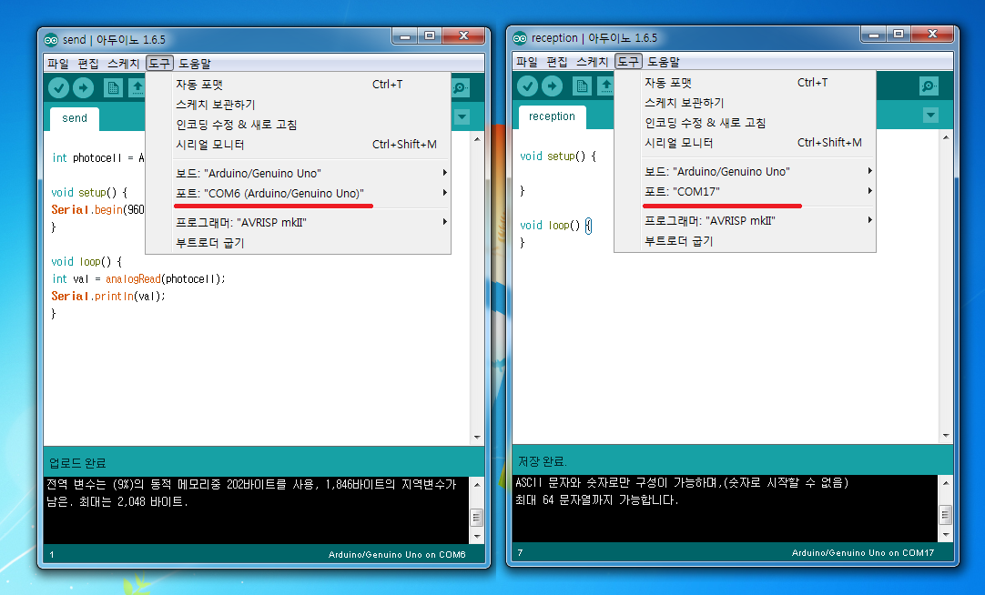Select the send sketch tab
Image resolution: width=985 pixels, height=595 pixels.
tap(75, 118)
